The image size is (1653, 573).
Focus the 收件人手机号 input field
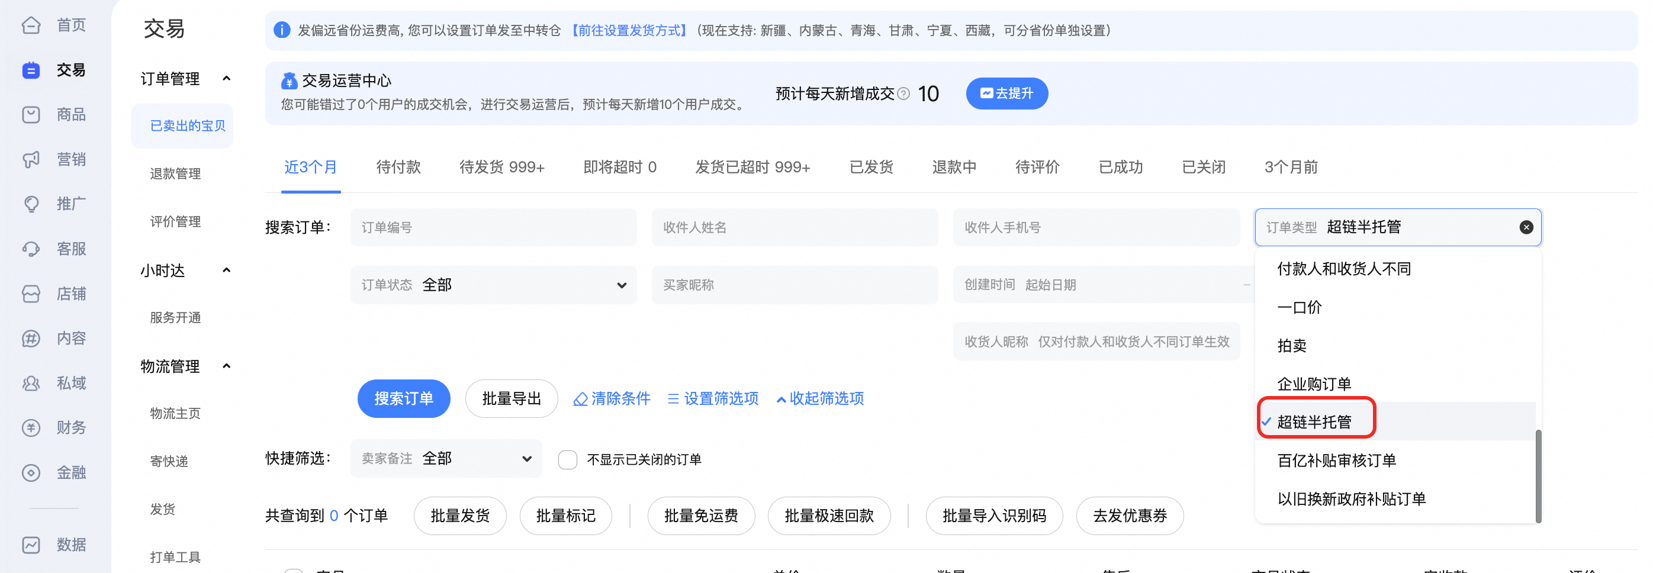pyautogui.click(x=1096, y=227)
